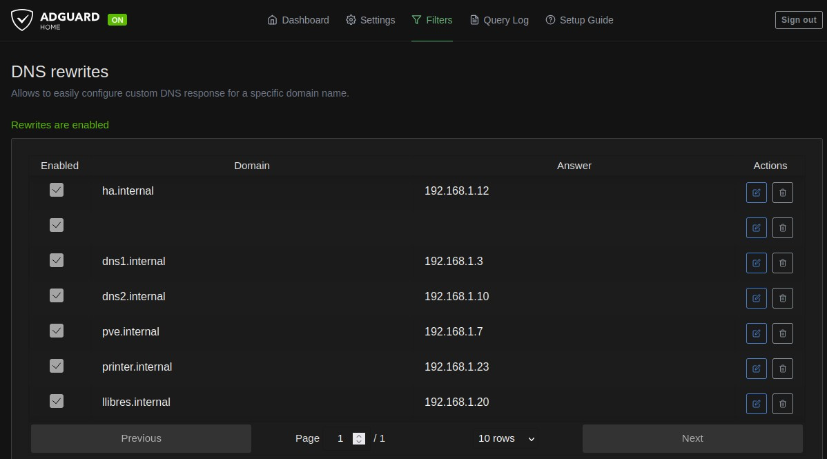The height and width of the screenshot is (459, 827).
Task: Toggle the enabled checkbox for dns2.internal
Action: [x=57, y=295]
